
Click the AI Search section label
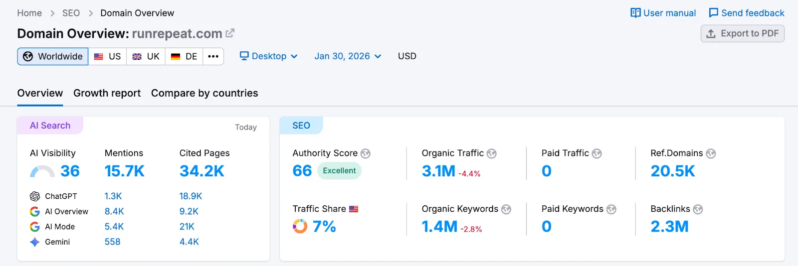pos(50,126)
